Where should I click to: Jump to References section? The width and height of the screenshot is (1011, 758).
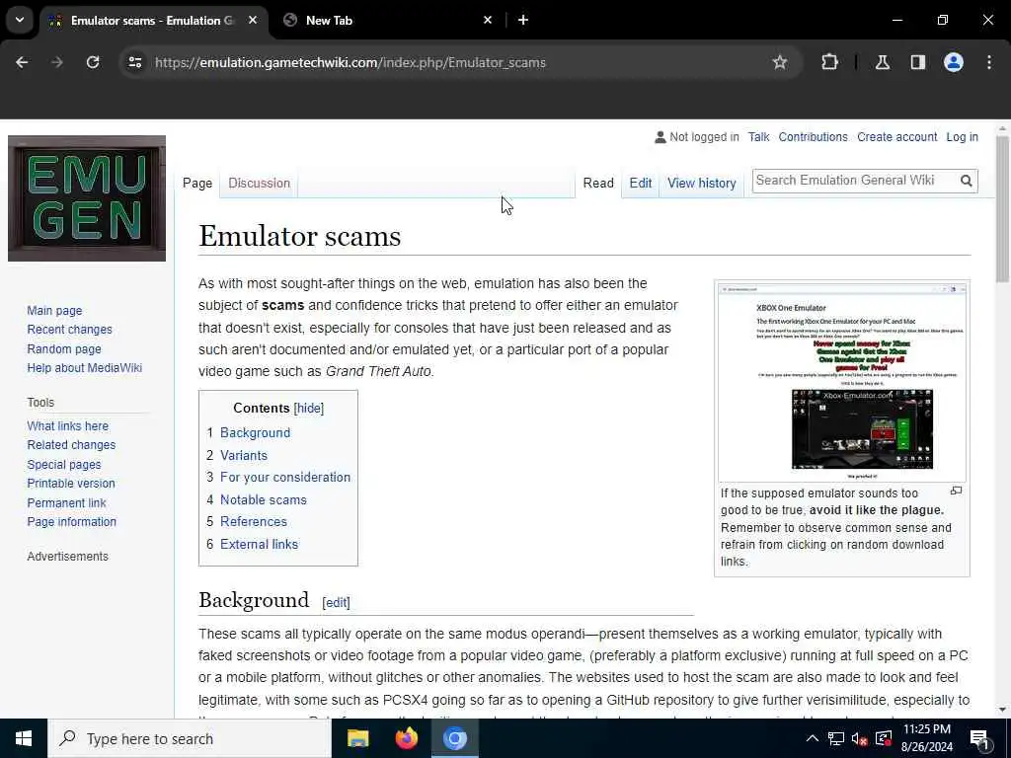254,521
